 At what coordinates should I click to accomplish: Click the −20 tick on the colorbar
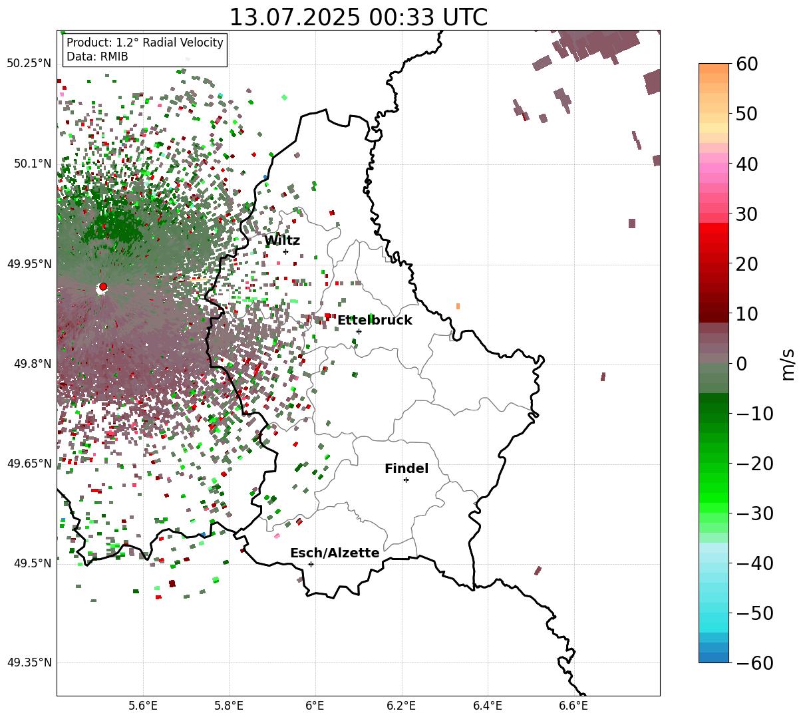(754, 463)
